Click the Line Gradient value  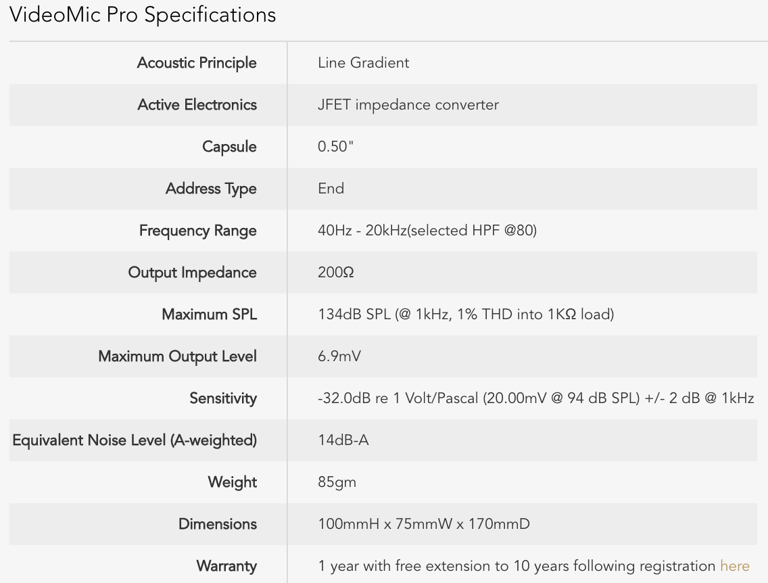[x=363, y=63]
